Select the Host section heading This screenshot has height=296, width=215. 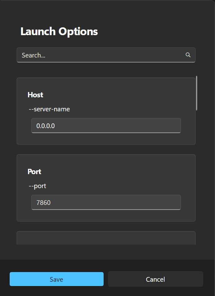35,95
